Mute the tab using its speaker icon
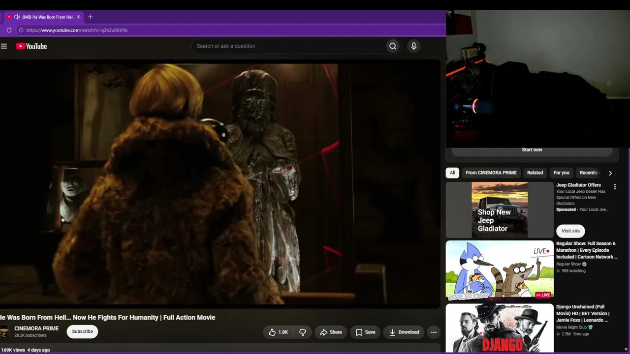630x354 pixels. coord(17,17)
